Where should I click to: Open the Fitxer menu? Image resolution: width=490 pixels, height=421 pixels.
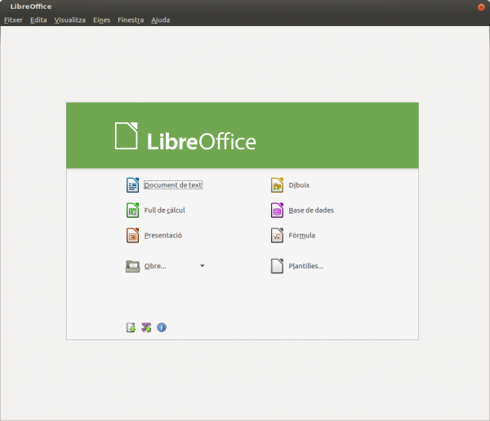click(13, 20)
